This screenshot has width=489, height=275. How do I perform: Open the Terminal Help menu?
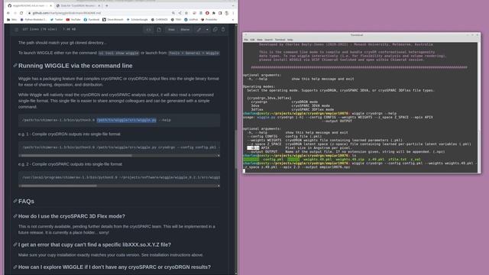[x=290, y=40]
